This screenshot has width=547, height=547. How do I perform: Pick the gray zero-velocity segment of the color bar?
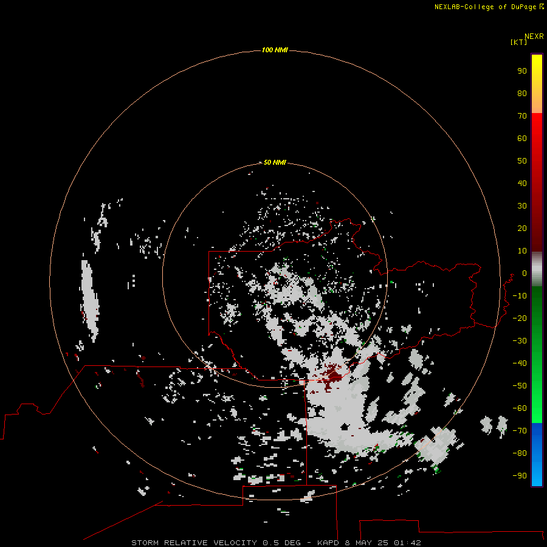(537, 269)
